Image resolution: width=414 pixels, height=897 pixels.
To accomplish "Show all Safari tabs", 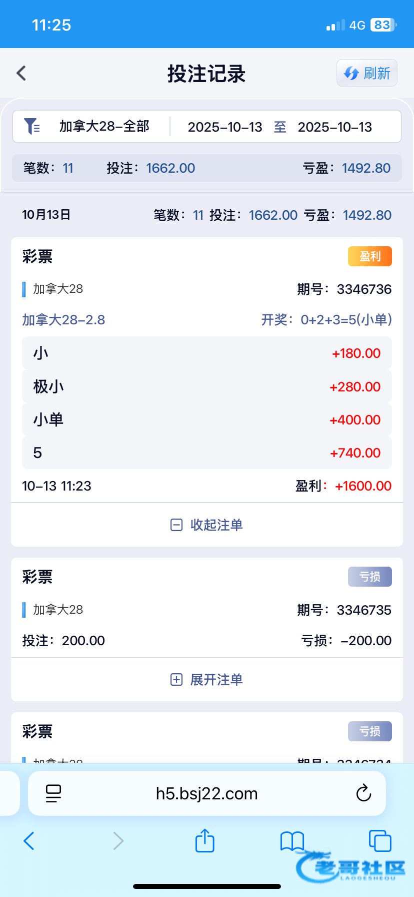I will click(x=379, y=841).
